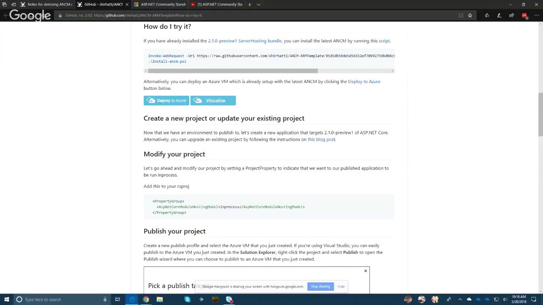The width and height of the screenshot is (543, 305).
Task: Open Task View on taskbar
Action: click(x=118, y=299)
